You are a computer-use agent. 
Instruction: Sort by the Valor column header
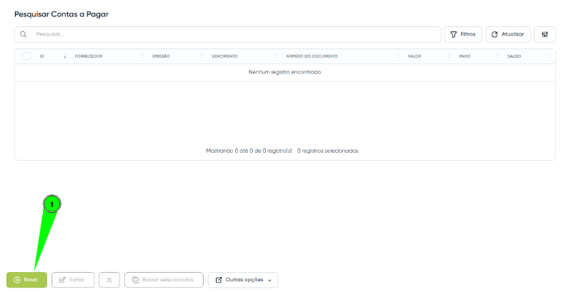pyautogui.click(x=414, y=56)
